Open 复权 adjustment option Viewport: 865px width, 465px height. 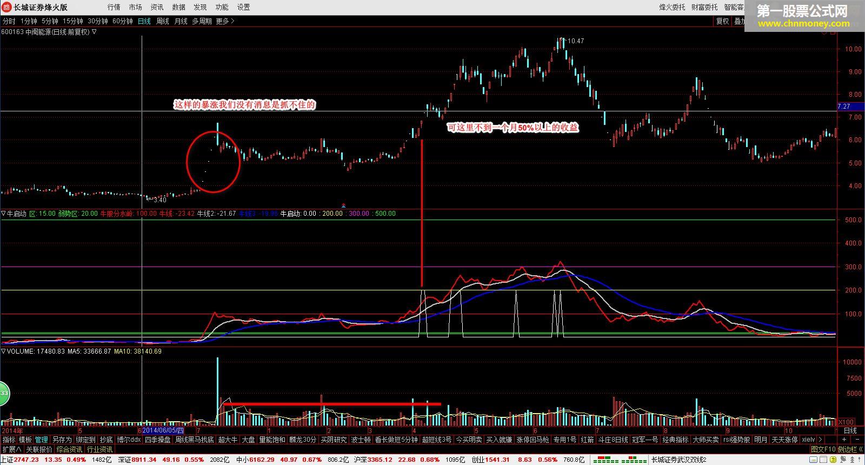pyautogui.click(x=722, y=21)
